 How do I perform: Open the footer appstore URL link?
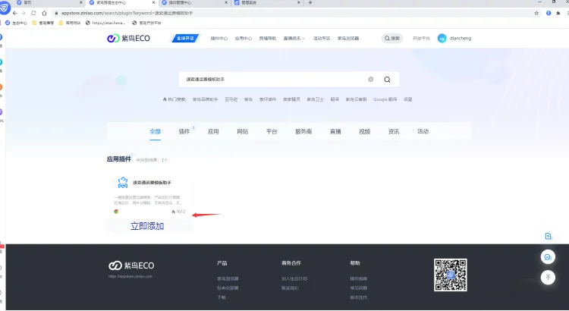coord(130,277)
